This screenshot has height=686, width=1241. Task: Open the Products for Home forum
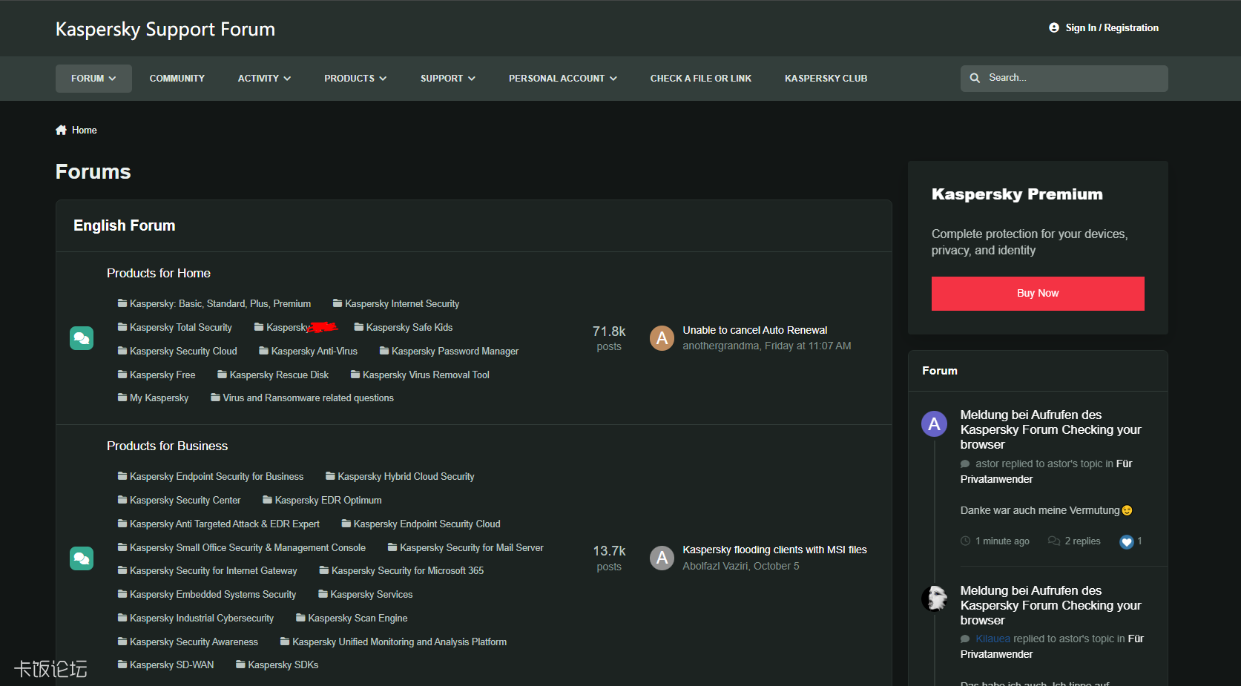(159, 273)
